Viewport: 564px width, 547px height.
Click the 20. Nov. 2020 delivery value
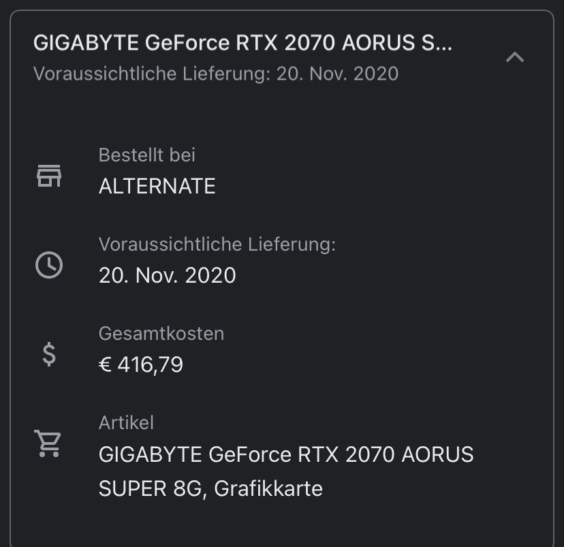[167, 275]
